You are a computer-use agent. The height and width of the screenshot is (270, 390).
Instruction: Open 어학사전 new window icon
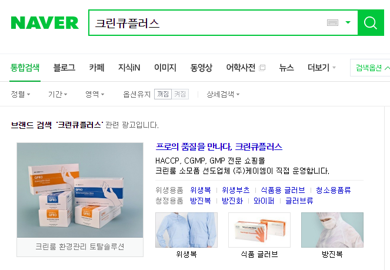tap(262, 68)
